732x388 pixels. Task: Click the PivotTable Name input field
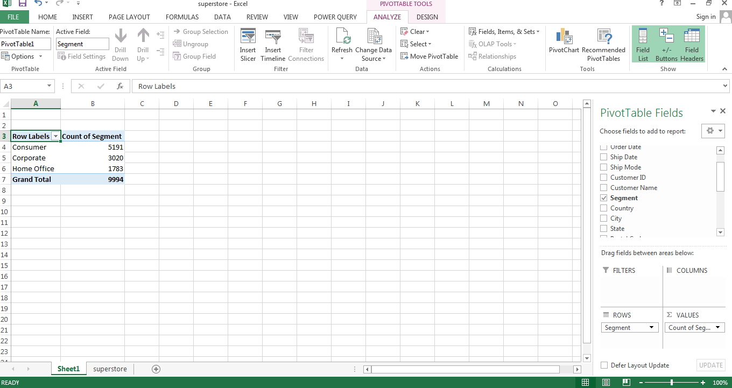(25, 44)
